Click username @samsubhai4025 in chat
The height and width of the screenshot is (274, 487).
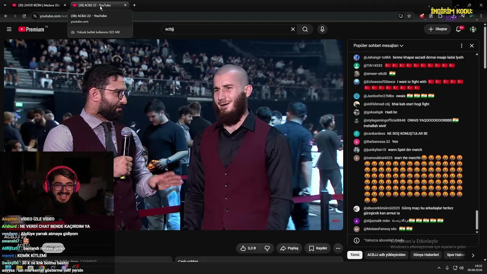378,158
